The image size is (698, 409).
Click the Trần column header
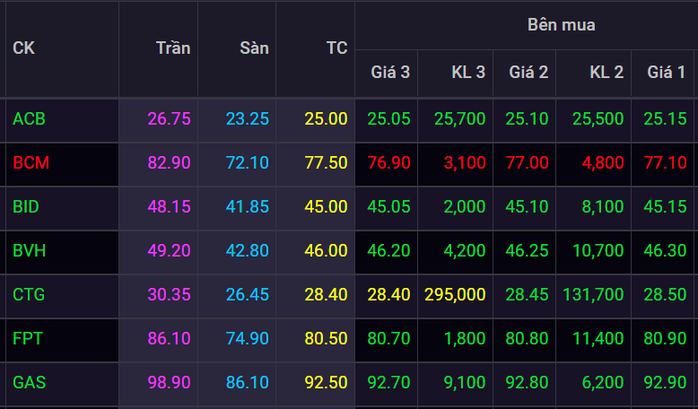click(172, 48)
